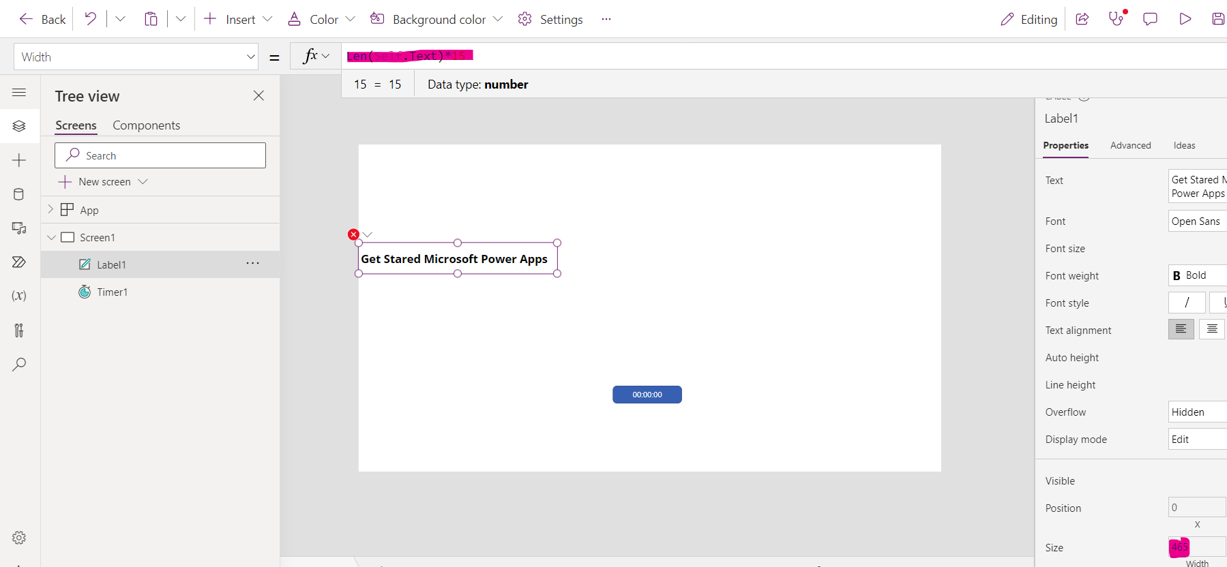The width and height of the screenshot is (1227, 567).
Task: Click the Size Width field
Action: (1197, 547)
